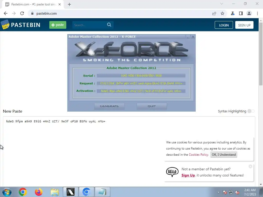The image size is (263, 197).
Task: Click the lock icon in address bar
Action: pos(32,13)
